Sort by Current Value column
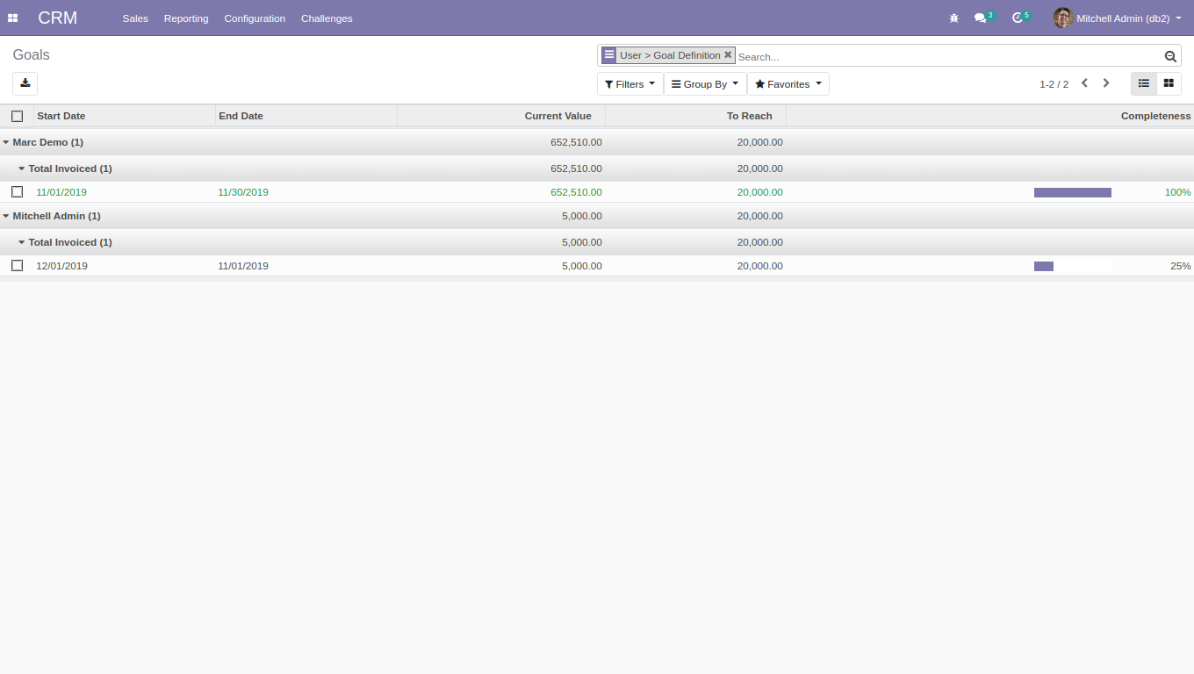The image size is (1194, 674). (x=501, y=116)
